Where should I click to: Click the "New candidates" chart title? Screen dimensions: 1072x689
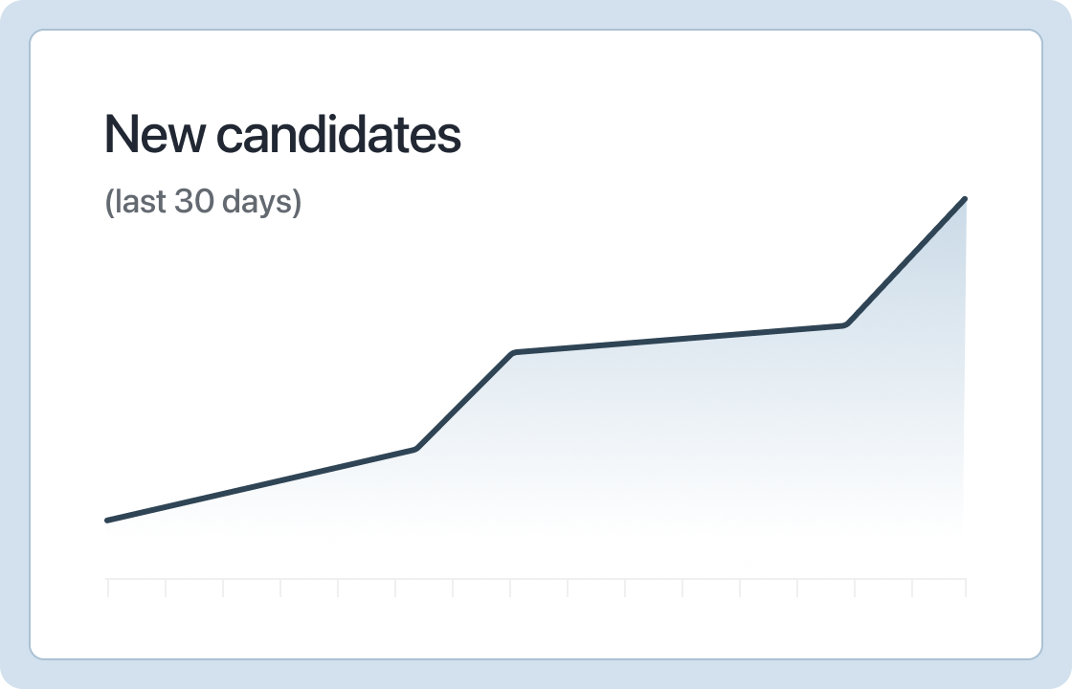coord(282,134)
